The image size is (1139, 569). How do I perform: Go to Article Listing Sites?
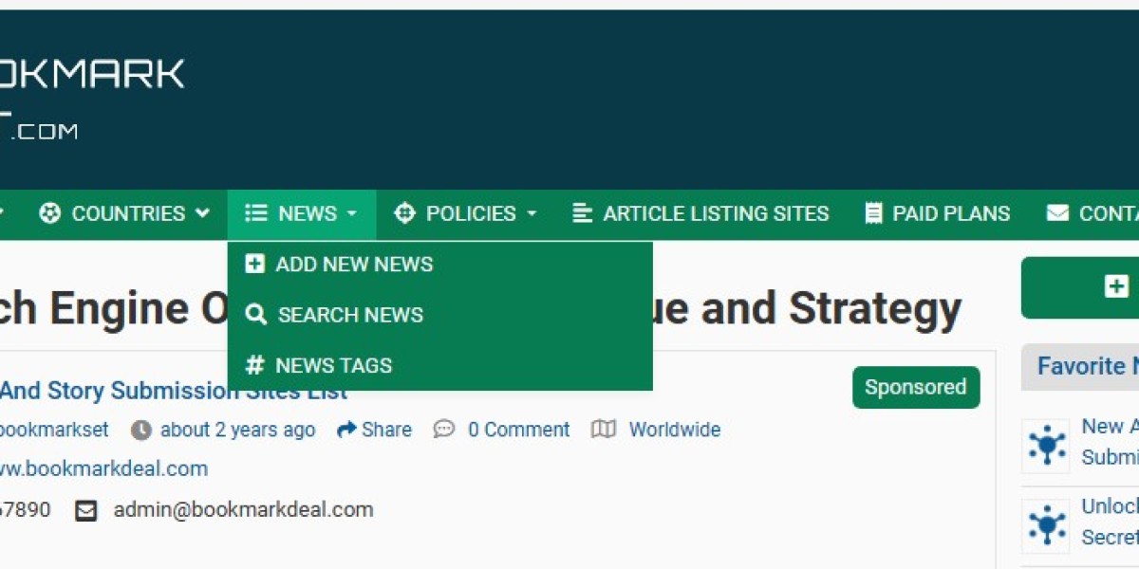point(701,213)
